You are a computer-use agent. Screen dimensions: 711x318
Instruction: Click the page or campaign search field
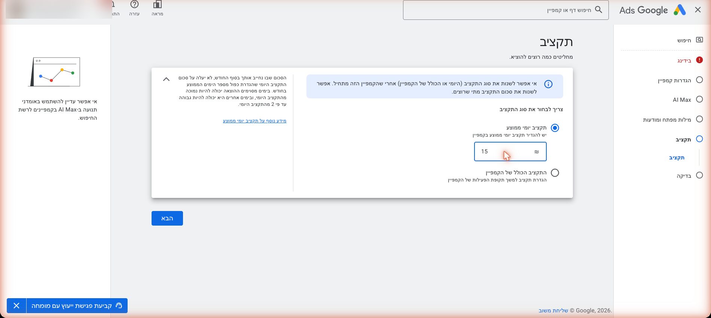click(x=506, y=10)
